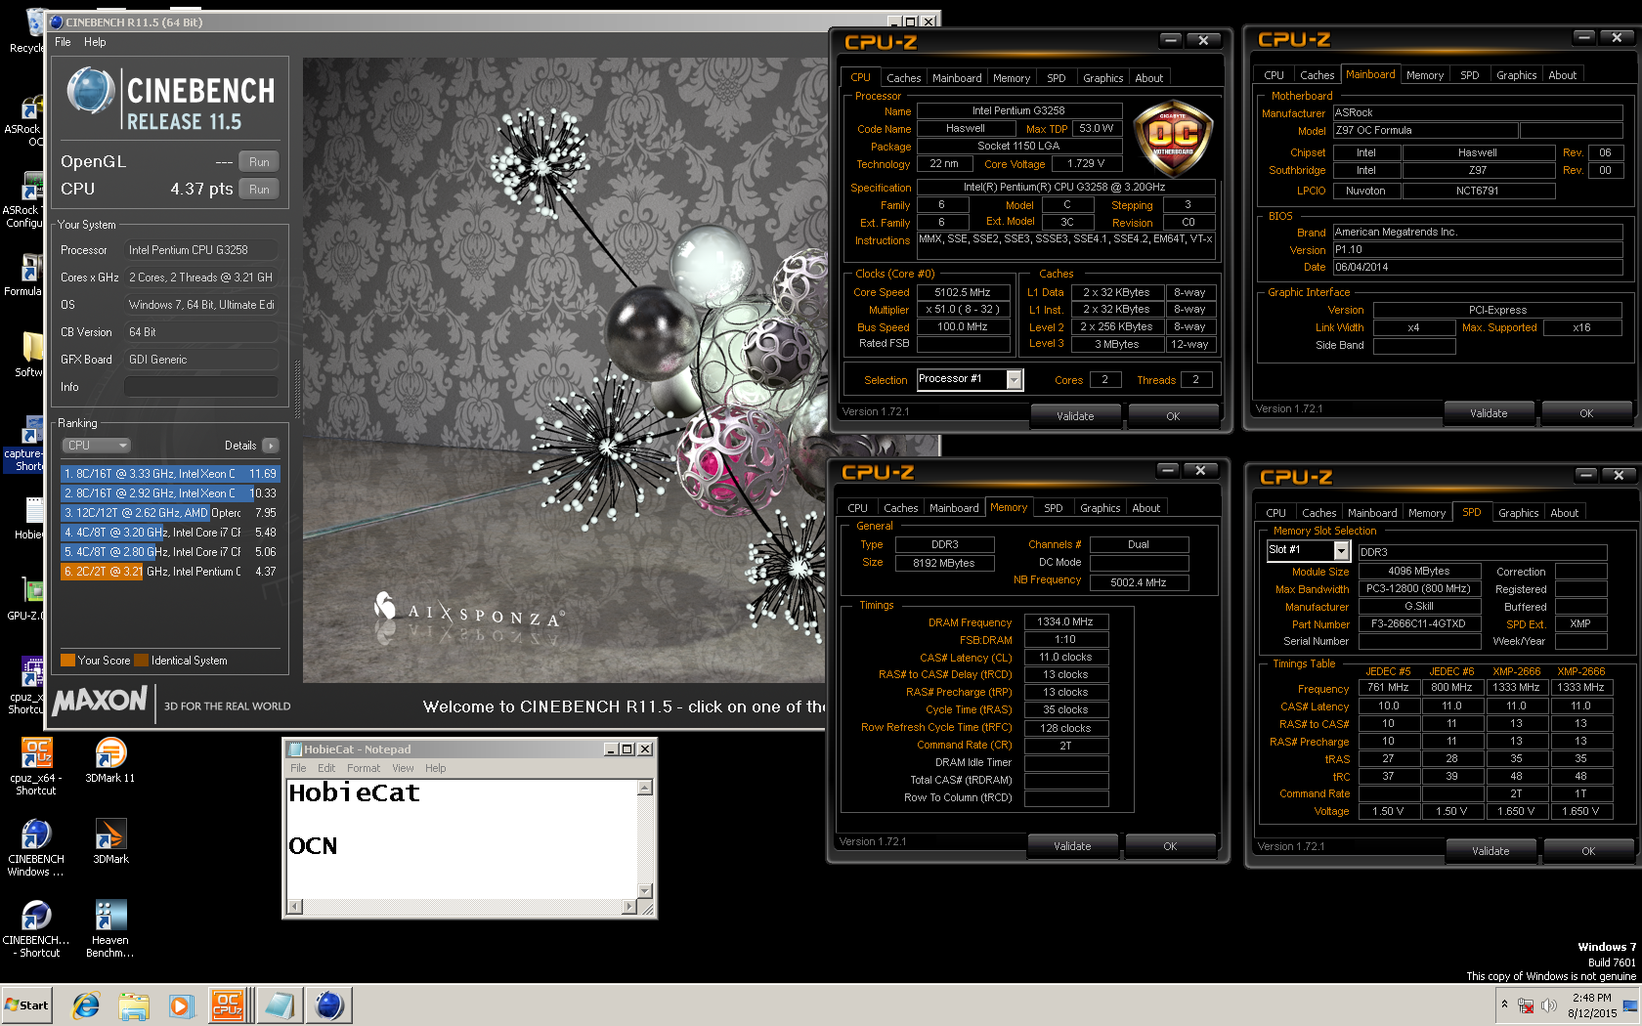This screenshot has width=1642, height=1026.
Task: Click Internet Explorer taskbar icon
Action: [x=86, y=1005]
